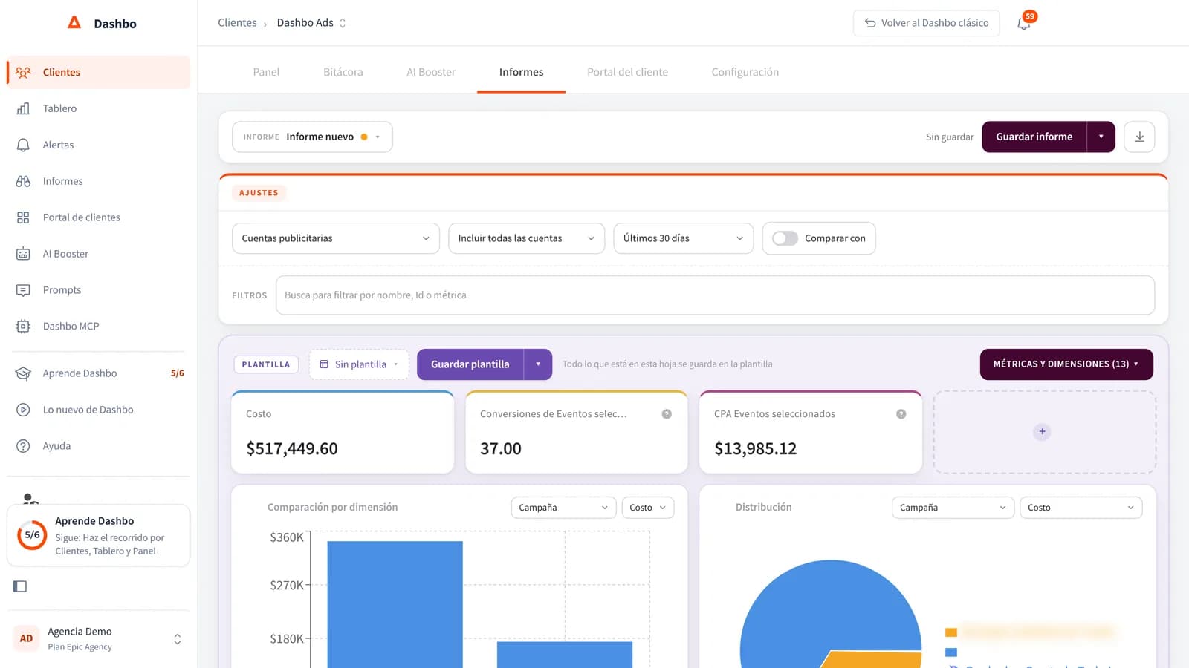Switch to the Panel tab
The image size is (1189, 668).
click(266, 72)
